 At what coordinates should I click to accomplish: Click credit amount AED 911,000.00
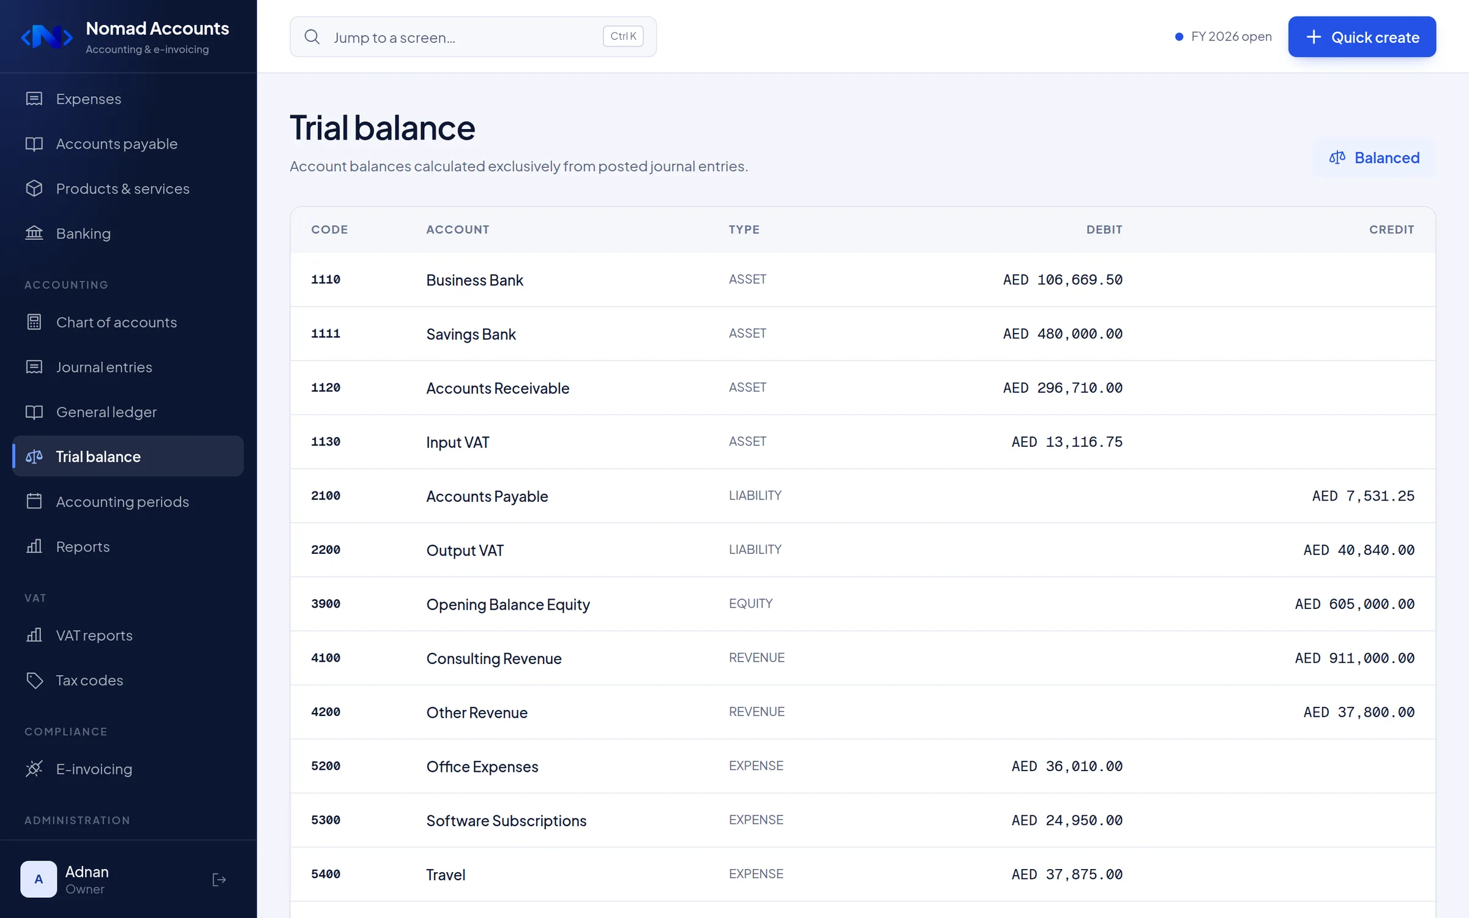pyautogui.click(x=1355, y=658)
